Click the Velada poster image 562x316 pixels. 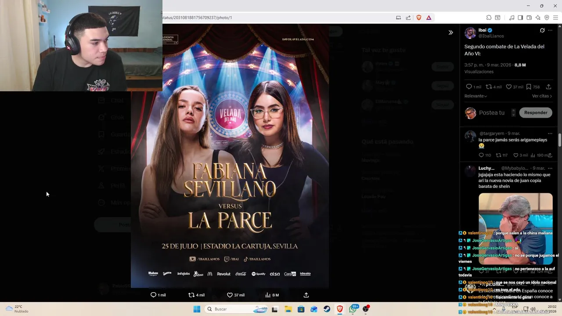pos(230,156)
